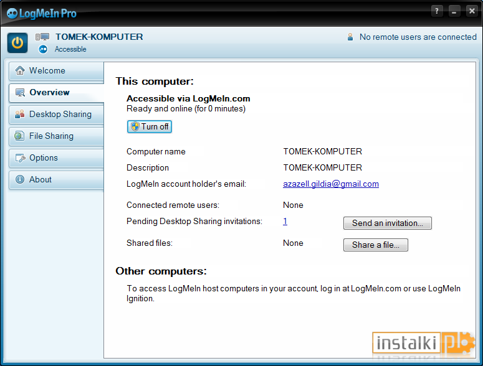Image resolution: width=483 pixels, height=366 pixels.
Task: Click the 'To access LogMeIn host computers' paragraph
Action: pyautogui.click(x=294, y=293)
